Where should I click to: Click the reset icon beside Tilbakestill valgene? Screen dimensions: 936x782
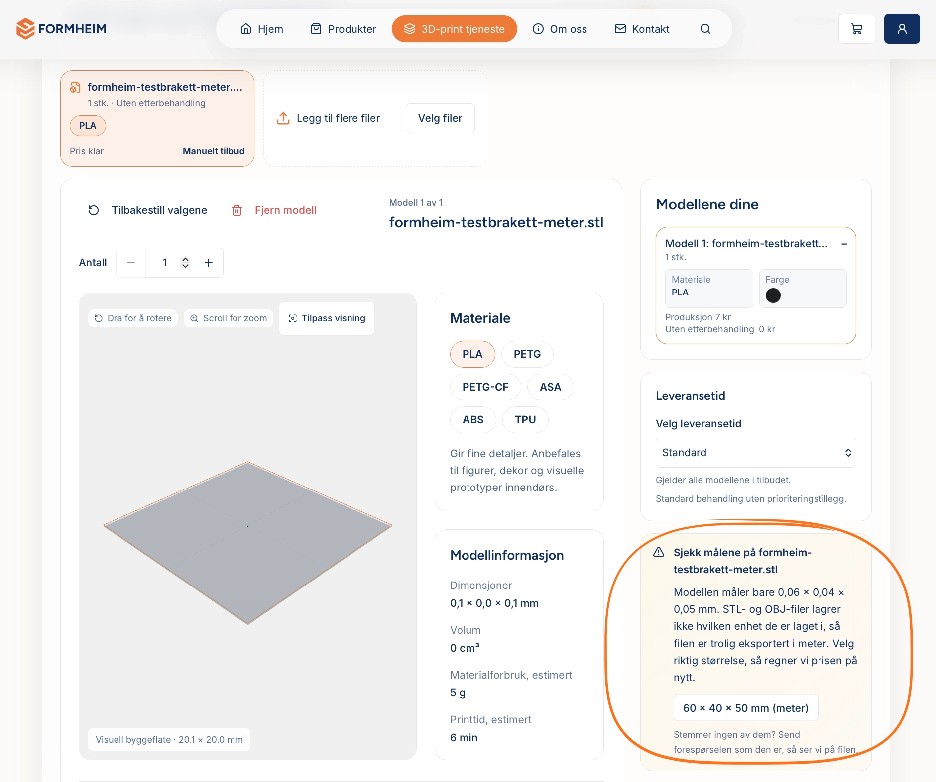coord(94,210)
